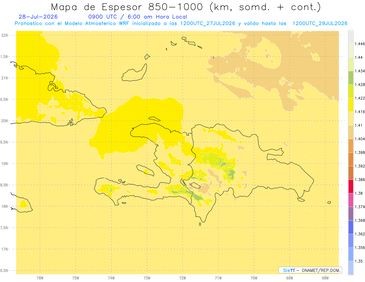Click the longitude label '70W'

[254, 278]
